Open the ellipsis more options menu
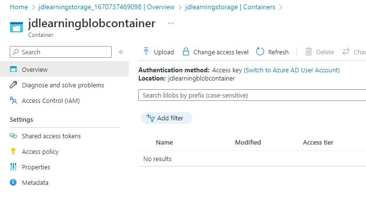This screenshot has height=197, width=366. (171, 23)
